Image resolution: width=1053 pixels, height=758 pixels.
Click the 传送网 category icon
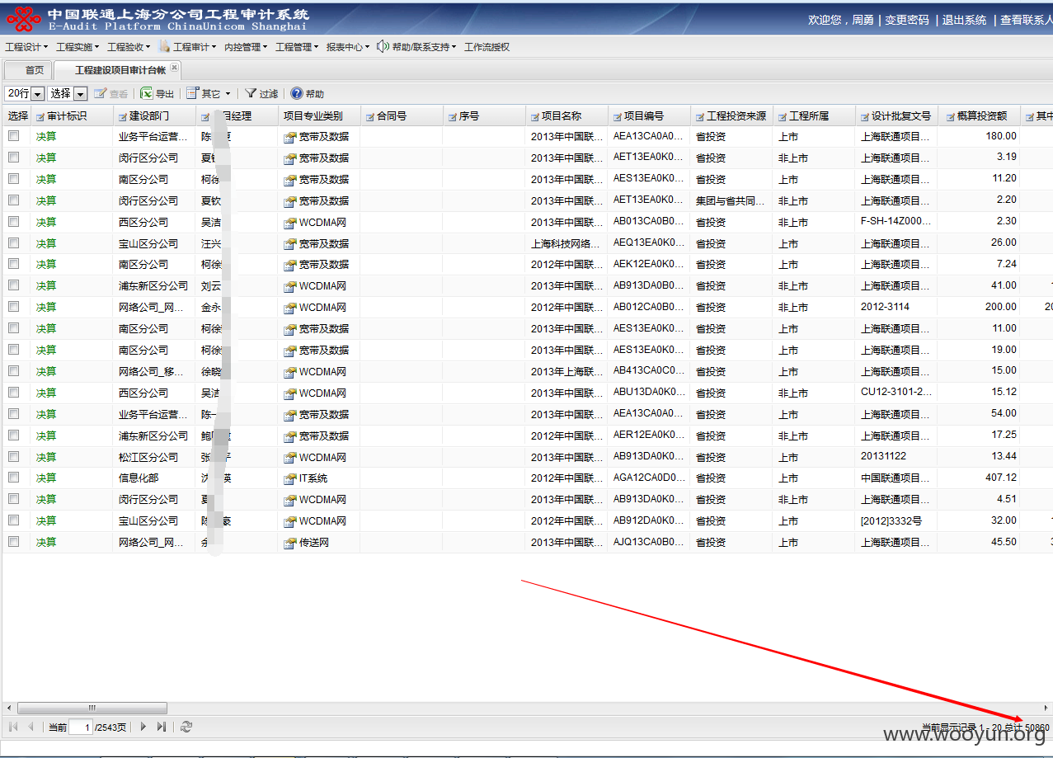coord(289,543)
